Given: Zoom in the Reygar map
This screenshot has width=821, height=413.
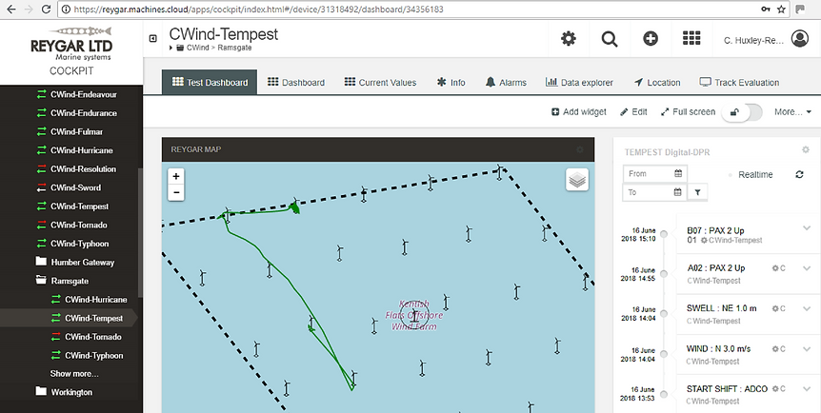Looking at the screenshot, I should 176,177.
